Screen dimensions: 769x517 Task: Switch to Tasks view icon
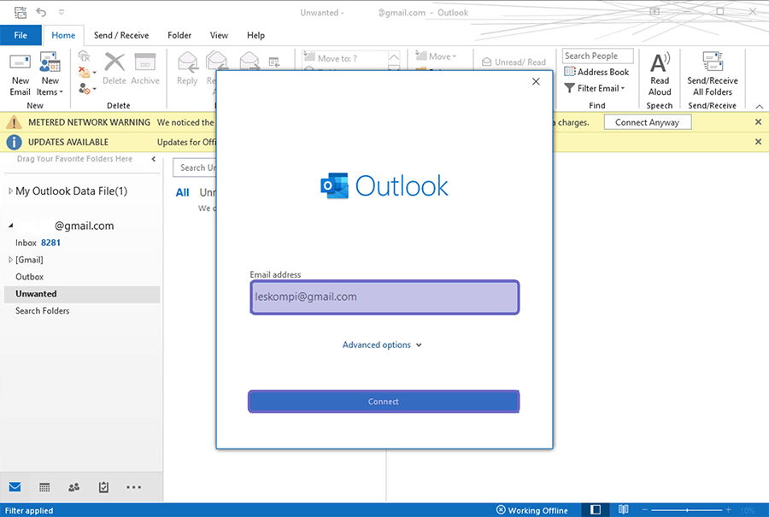click(x=103, y=487)
